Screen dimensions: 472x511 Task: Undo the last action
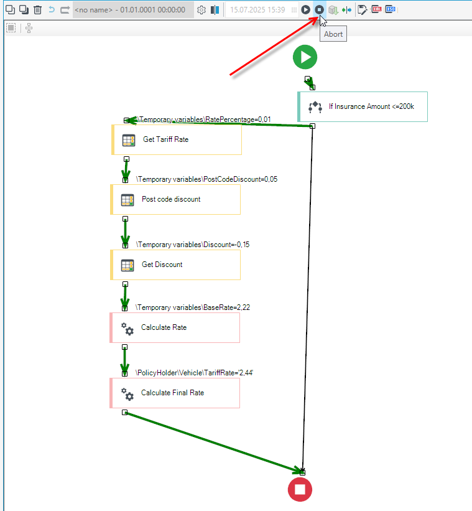pos(52,10)
